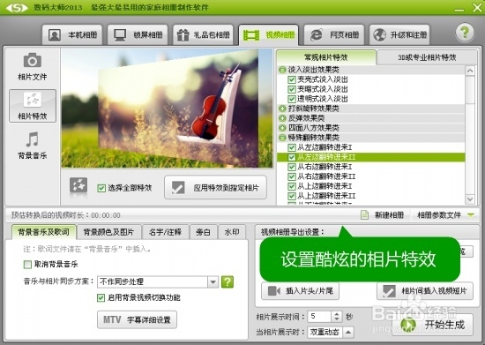The height and width of the screenshot is (345, 485).
Task: Toggle 从左边翻转进来II checkbox
Action: [291, 157]
